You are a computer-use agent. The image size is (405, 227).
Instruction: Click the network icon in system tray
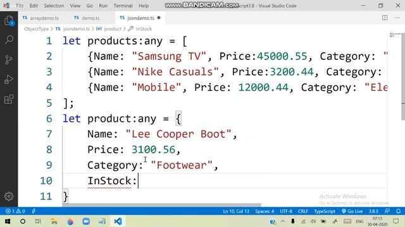pyautogui.click(x=303, y=221)
